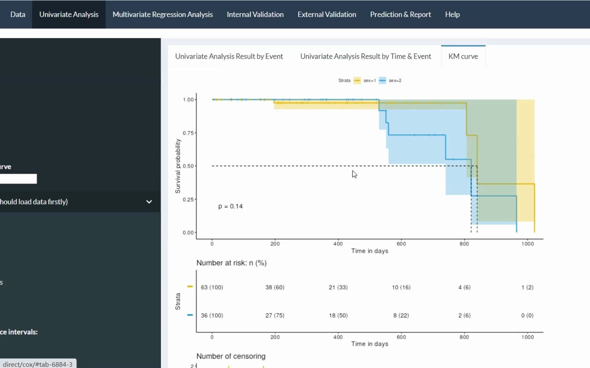The height and width of the screenshot is (368, 590).
Task: Expand the sidebar chevron dropdown arrow
Action: coord(149,202)
